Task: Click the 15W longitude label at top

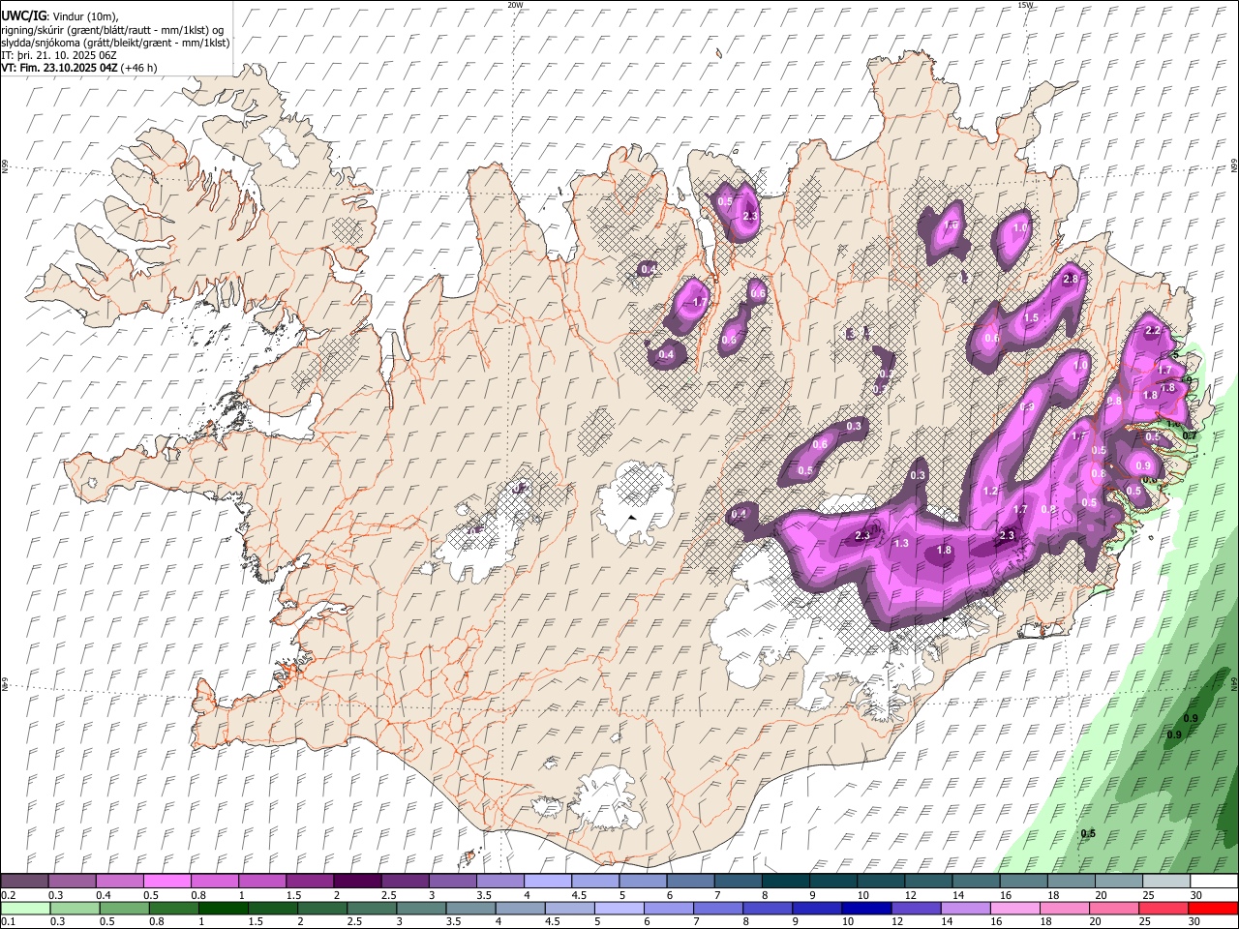Action: click(x=1025, y=5)
